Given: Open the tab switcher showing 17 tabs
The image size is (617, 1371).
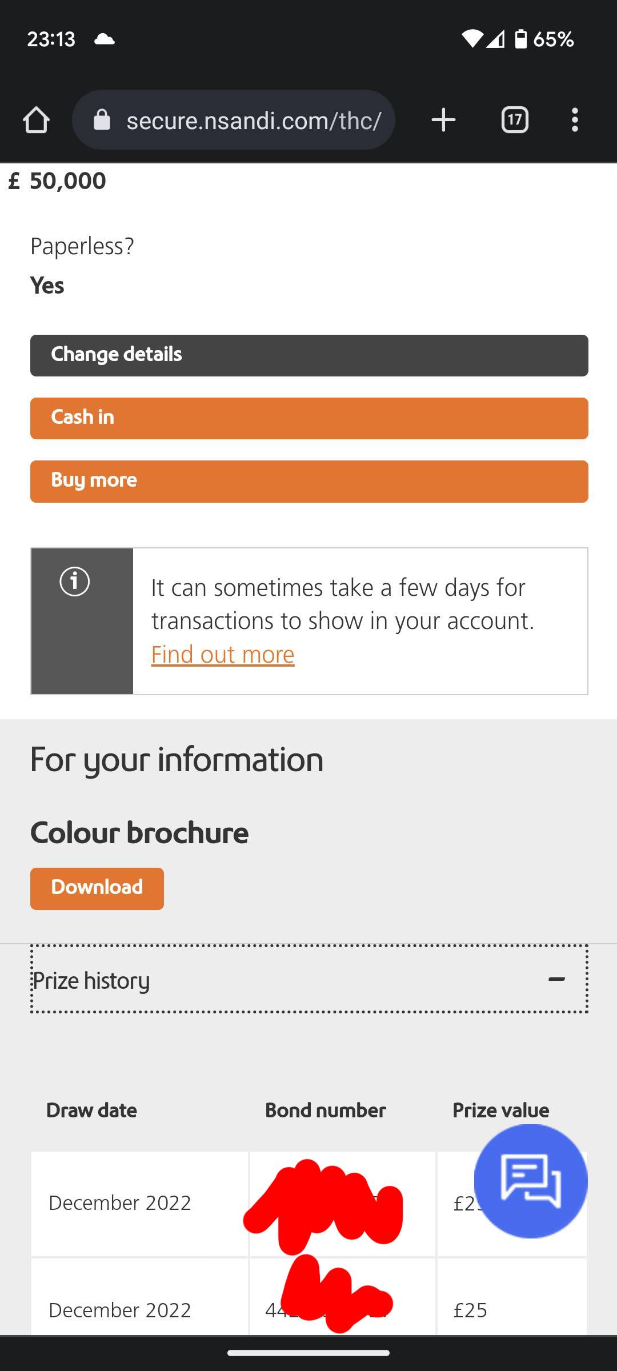Looking at the screenshot, I should 515,120.
